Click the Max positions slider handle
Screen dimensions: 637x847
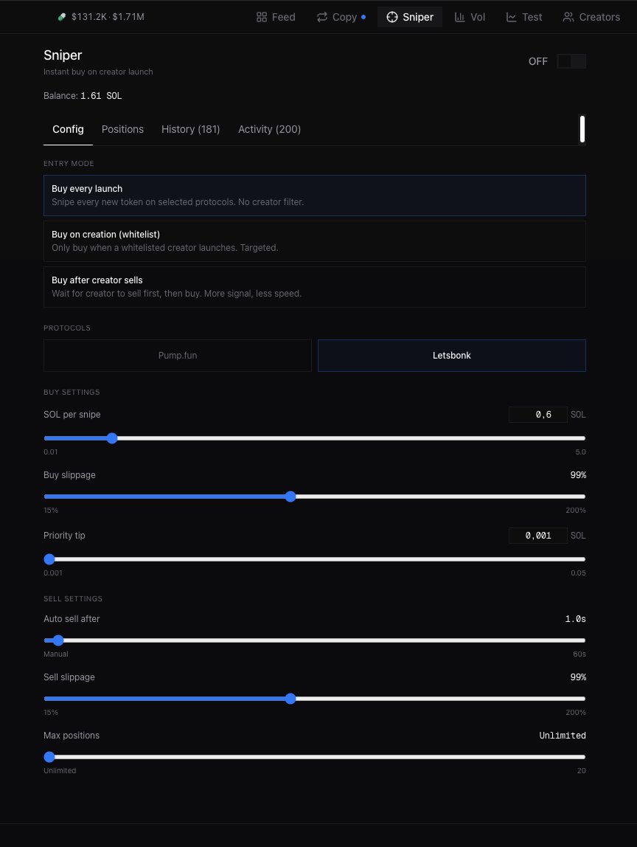49,757
